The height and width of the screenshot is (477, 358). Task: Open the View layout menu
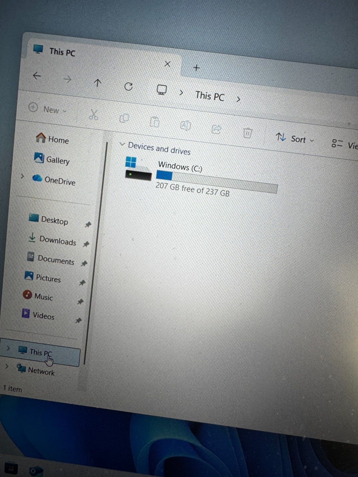pos(345,145)
